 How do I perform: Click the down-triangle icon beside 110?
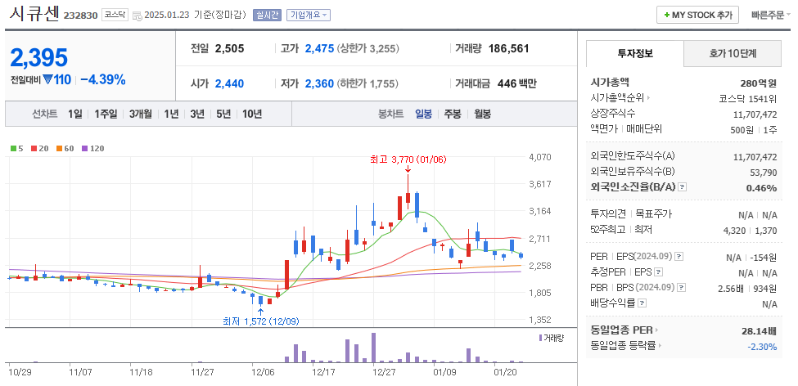(47, 80)
